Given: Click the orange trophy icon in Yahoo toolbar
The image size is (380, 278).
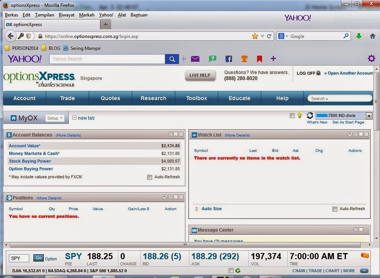Looking at the screenshot, I should [x=244, y=59].
